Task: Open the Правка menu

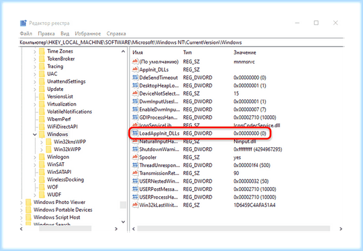Action: pyautogui.click(x=47, y=34)
